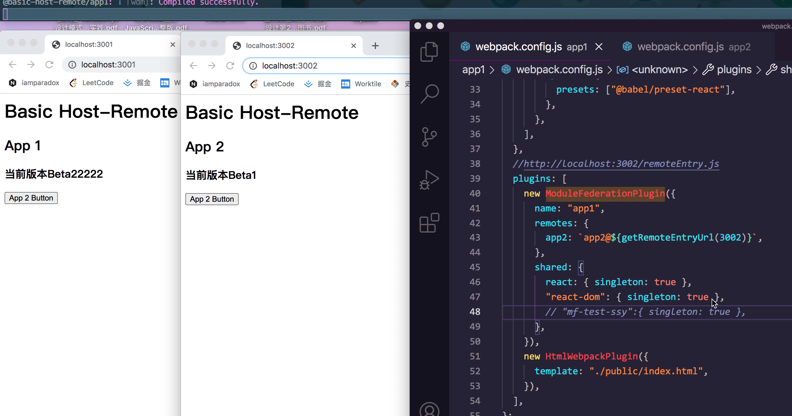Image resolution: width=792 pixels, height=416 pixels.
Task: Open the Run and Debug icon
Action: [x=429, y=180]
